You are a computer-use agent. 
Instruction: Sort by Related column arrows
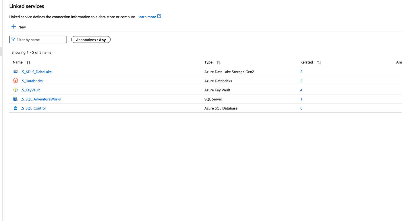(319, 62)
